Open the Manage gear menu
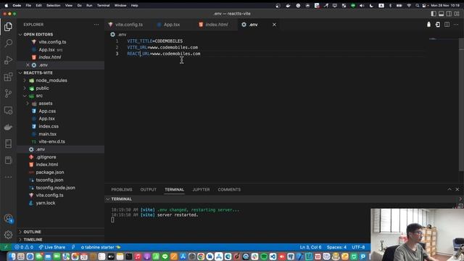The image size is (464, 261). pos(8,235)
